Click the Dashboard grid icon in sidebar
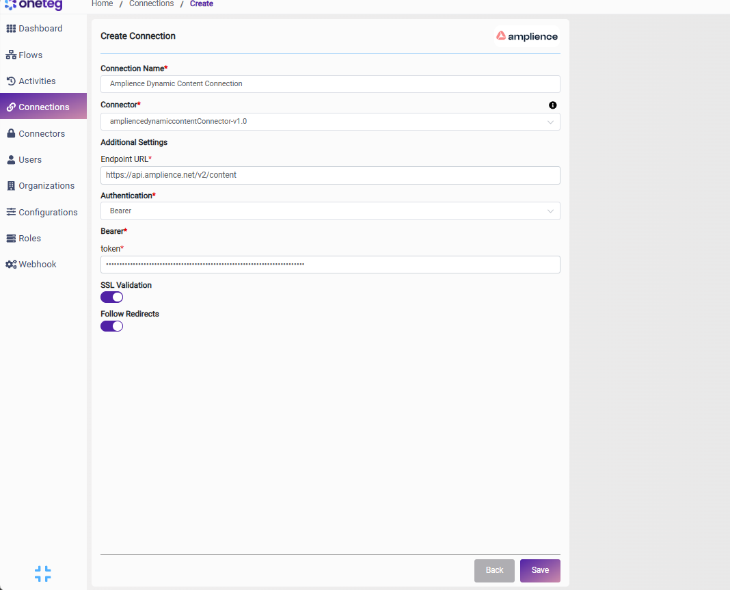The height and width of the screenshot is (590, 730). click(x=11, y=29)
